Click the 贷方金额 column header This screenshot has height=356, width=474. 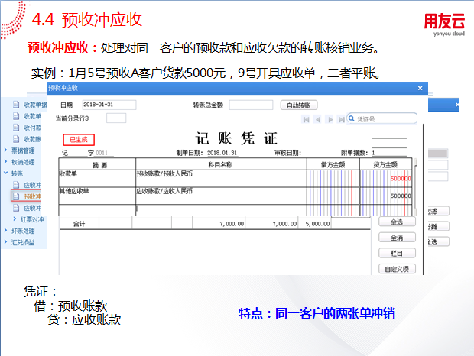tap(385, 164)
